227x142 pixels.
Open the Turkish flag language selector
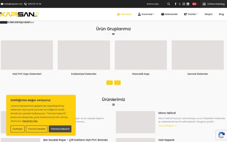tap(195, 4)
